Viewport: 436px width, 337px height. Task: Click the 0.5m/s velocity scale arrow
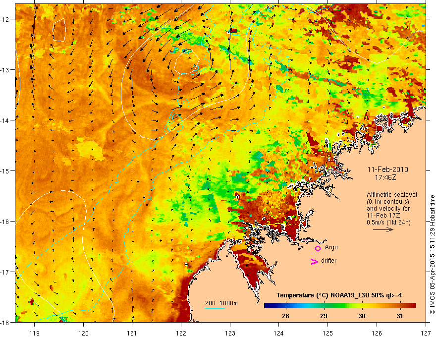coord(383,229)
